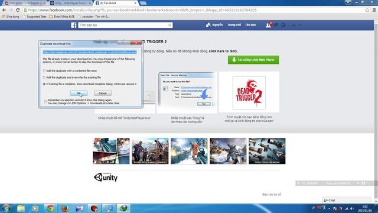The width and height of the screenshot is (378, 213).
Task: Open friend requests icon in Facebook bar
Action: coord(268,25)
